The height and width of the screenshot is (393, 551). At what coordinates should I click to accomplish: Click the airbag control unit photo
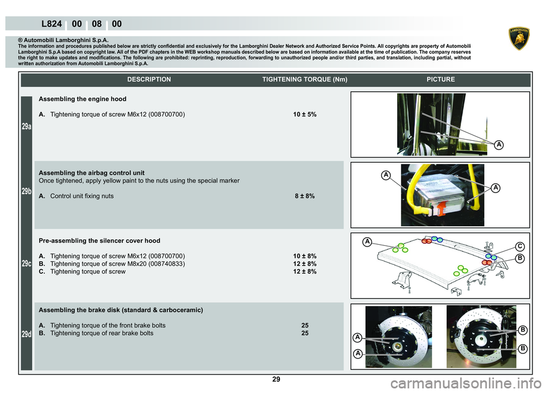click(443, 195)
